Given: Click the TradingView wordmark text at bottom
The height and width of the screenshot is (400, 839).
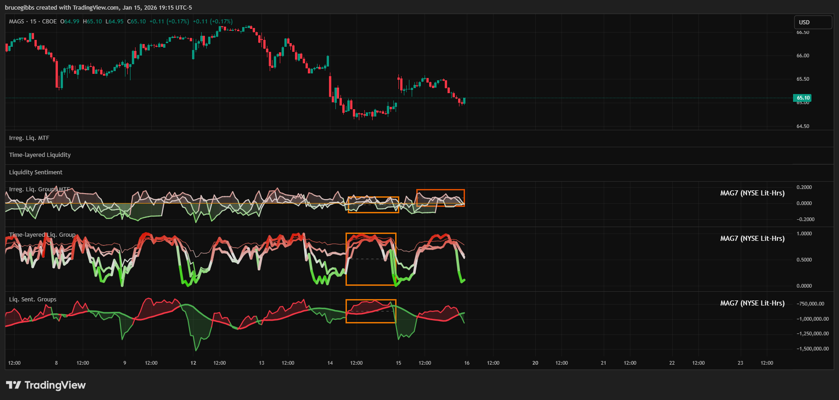Looking at the screenshot, I should tap(55, 385).
